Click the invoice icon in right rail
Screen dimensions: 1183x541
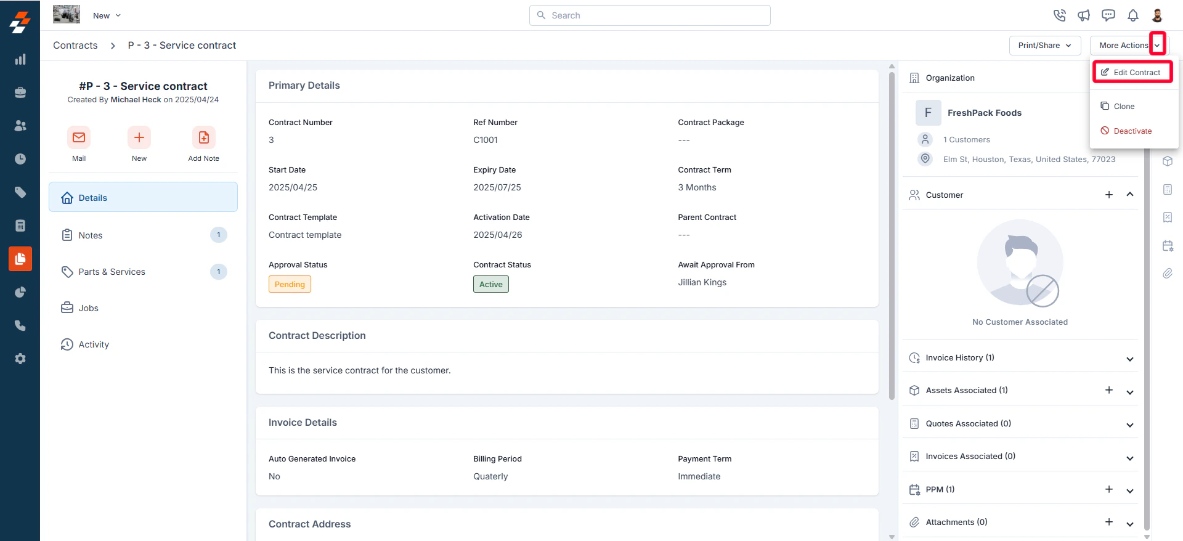coord(1168,218)
